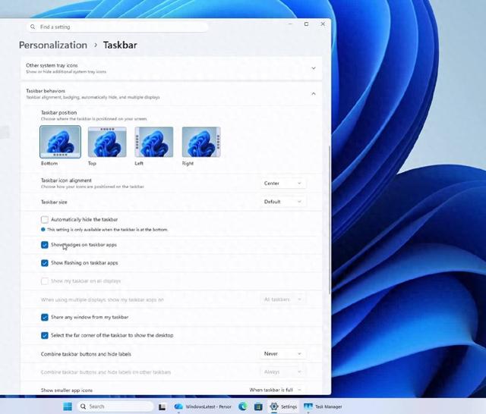Uncheck Show badges on taskbar apps
The image size is (486, 414).
coord(45,245)
